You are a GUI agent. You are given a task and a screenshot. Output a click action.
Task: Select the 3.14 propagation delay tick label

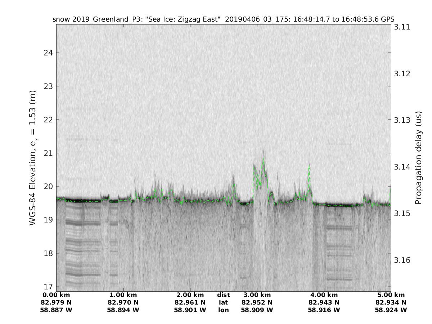click(x=402, y=167)
